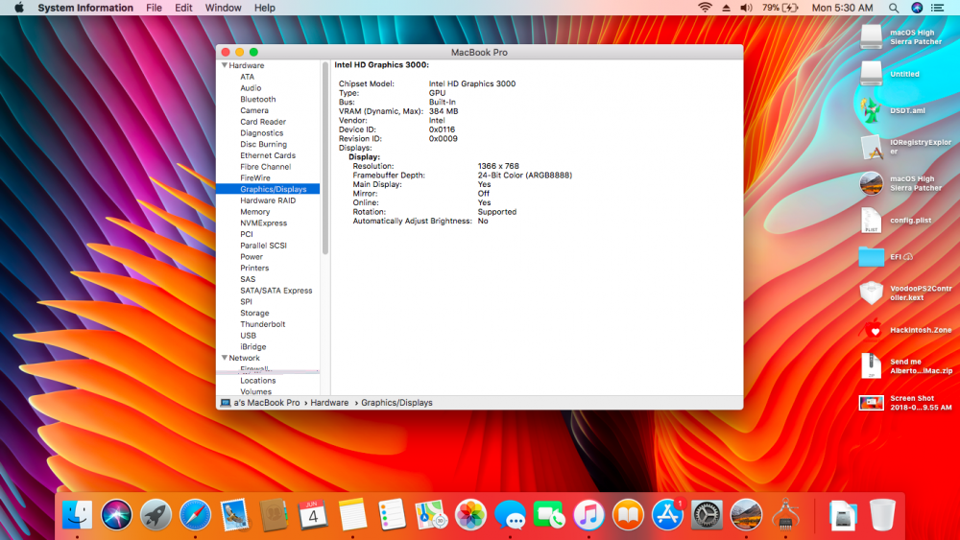
Task: Open the volume control in menu bar
Action: click(746, 8)
